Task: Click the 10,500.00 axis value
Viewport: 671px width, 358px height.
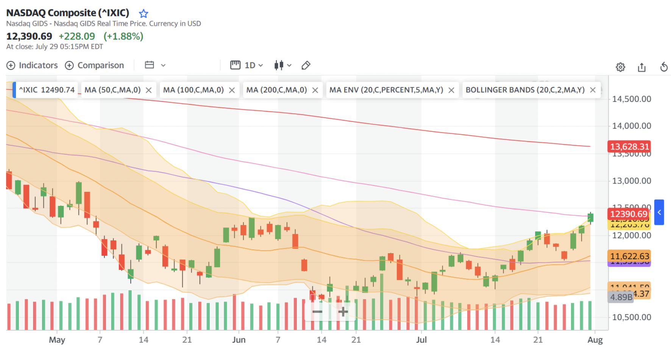Action: 632,317
